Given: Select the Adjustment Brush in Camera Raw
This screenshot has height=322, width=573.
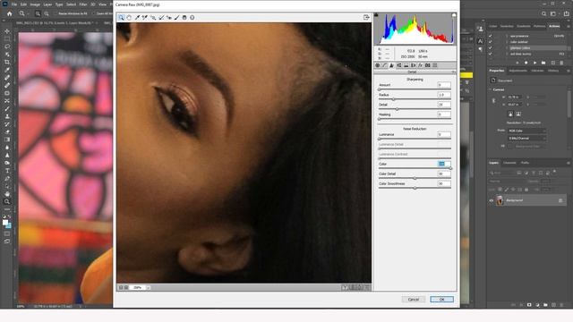Looking at the screenshot, I should coord(177,18).
